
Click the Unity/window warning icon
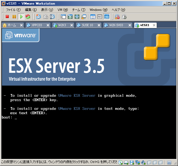point(84,17)
